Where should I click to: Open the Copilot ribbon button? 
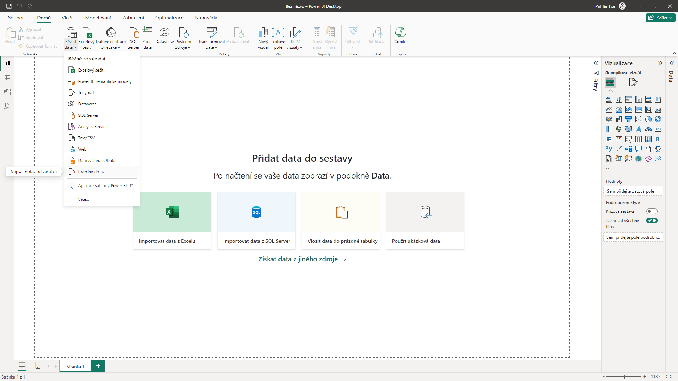click(x=401, y=35)
